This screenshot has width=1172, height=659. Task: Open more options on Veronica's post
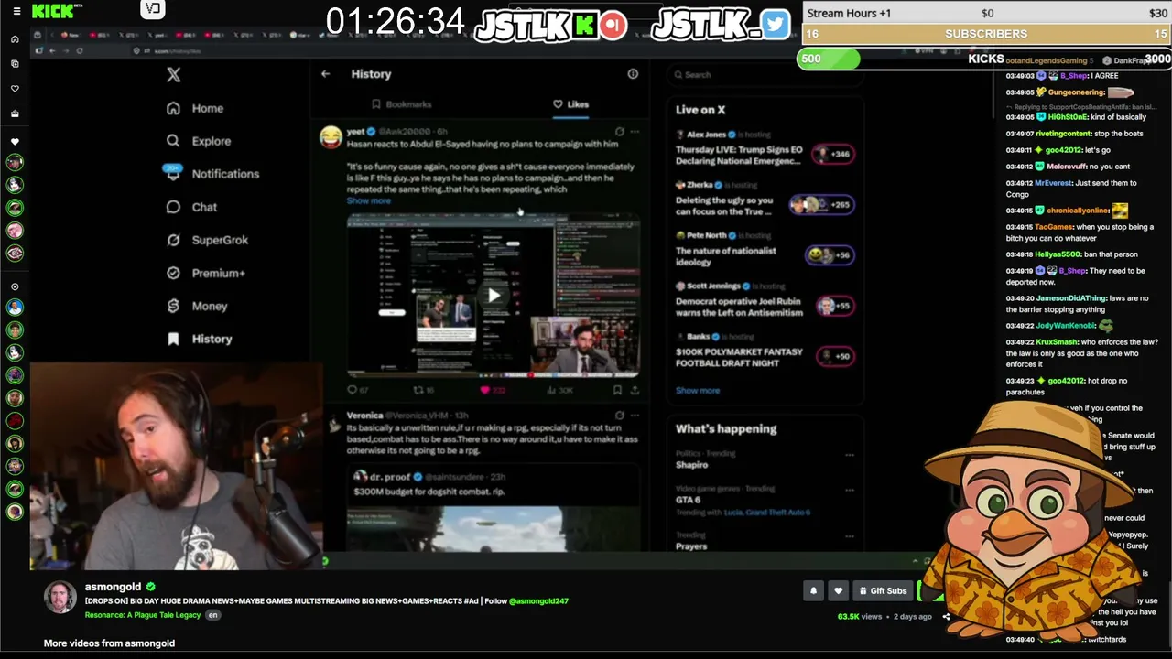point(635,416)
